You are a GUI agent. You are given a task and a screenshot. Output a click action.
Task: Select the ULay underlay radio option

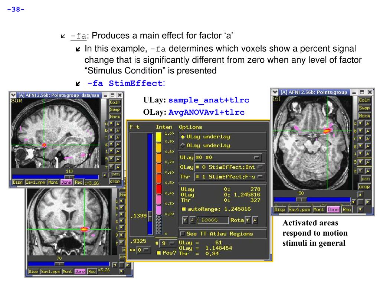183,137
